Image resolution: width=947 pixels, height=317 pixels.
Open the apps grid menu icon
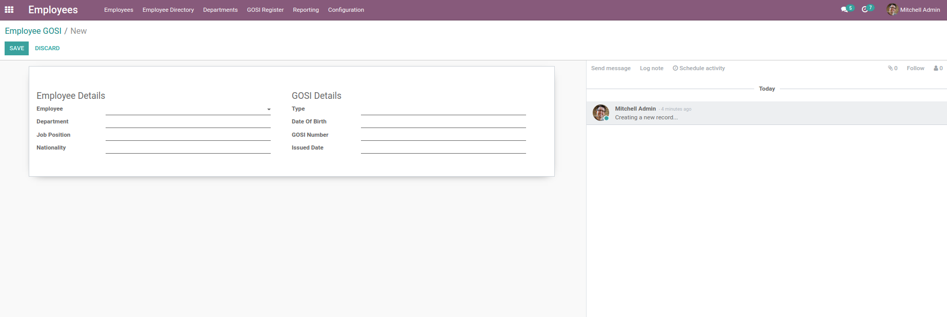[x=9, y=10]
